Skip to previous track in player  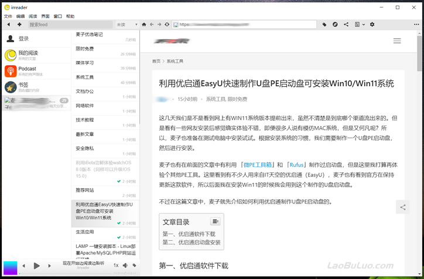pyautogui.click(x=24, y=266)
